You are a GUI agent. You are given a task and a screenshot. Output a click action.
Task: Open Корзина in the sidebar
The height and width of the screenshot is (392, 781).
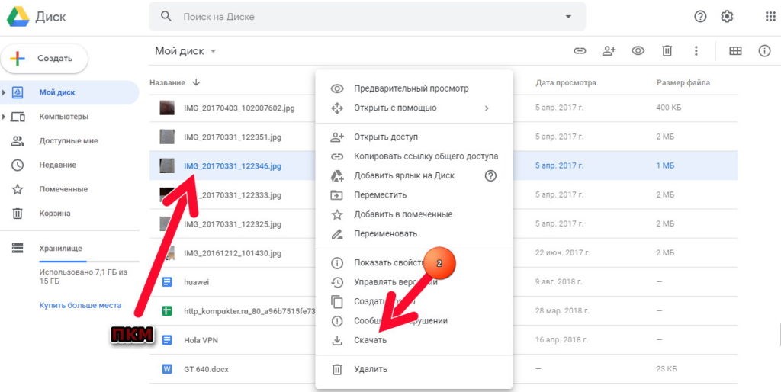55,214
